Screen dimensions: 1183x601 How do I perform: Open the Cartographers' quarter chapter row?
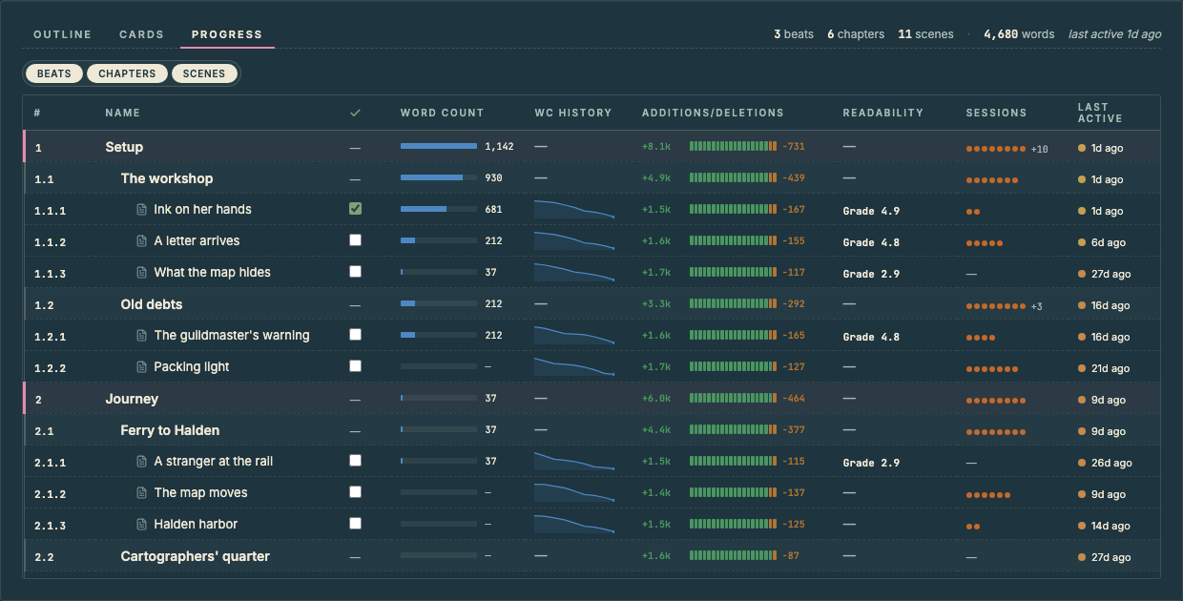(x=591, y=556)
